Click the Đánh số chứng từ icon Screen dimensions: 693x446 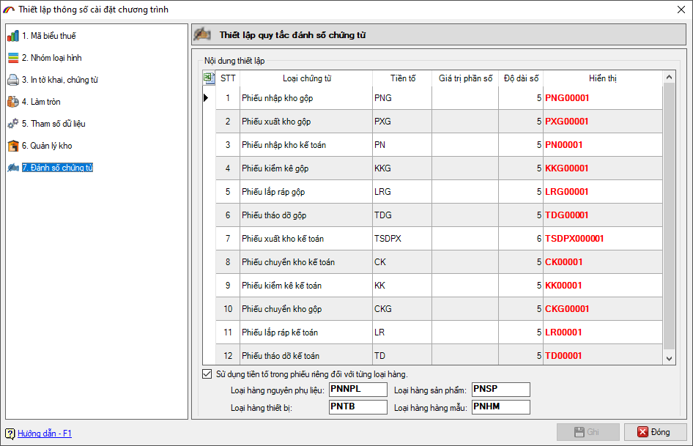[13, 168]
